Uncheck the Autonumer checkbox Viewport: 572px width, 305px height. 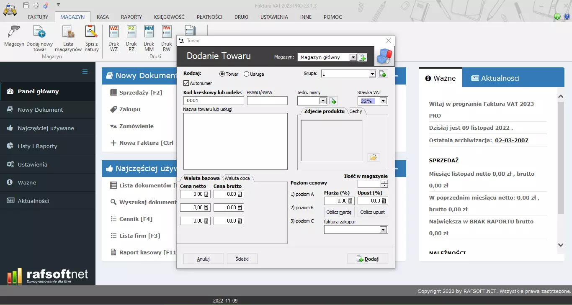click(x=187, y=83)
